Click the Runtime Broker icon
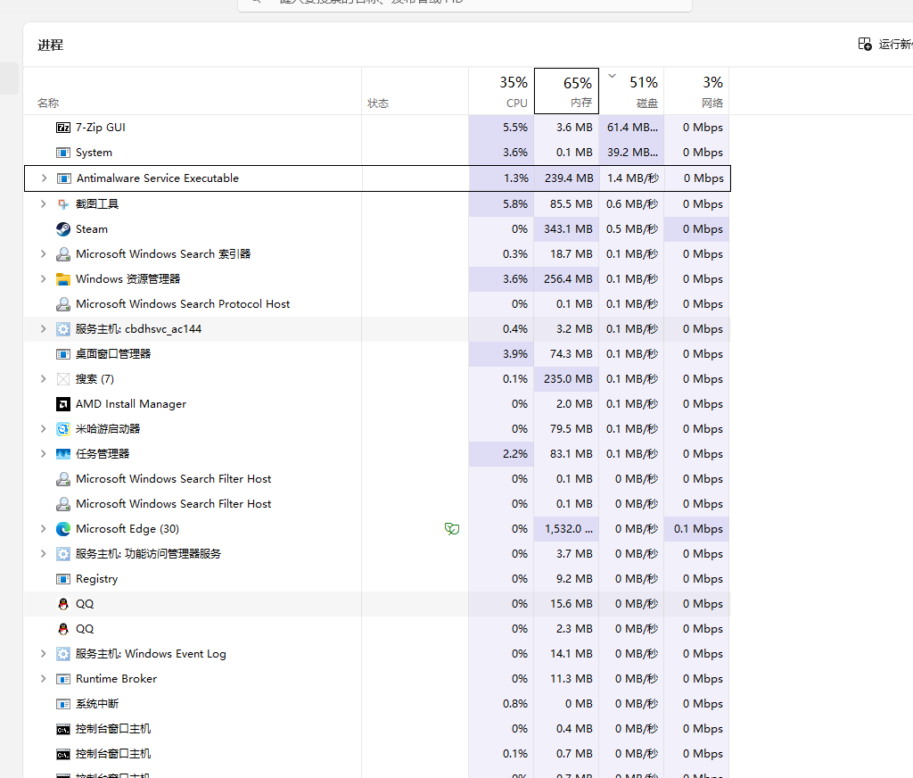The width and height of the screenshot is (913, 778). [63, 679]
